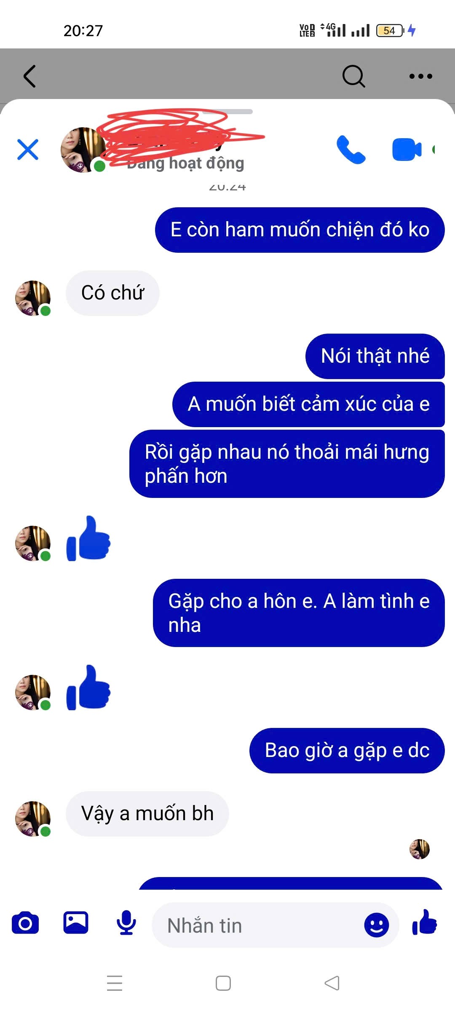This screenshot has width=455, height=1011.
Task: Open the emoji picker smiley icon
Action: tap(376, 925)
